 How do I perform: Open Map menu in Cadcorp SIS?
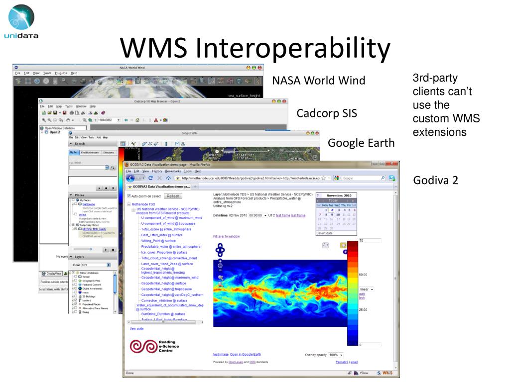tap(59, 106)
